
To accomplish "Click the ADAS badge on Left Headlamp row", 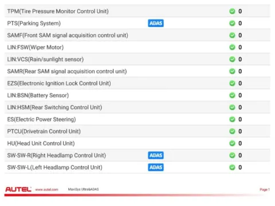I will pyautogui.click(x=156, y=168).
